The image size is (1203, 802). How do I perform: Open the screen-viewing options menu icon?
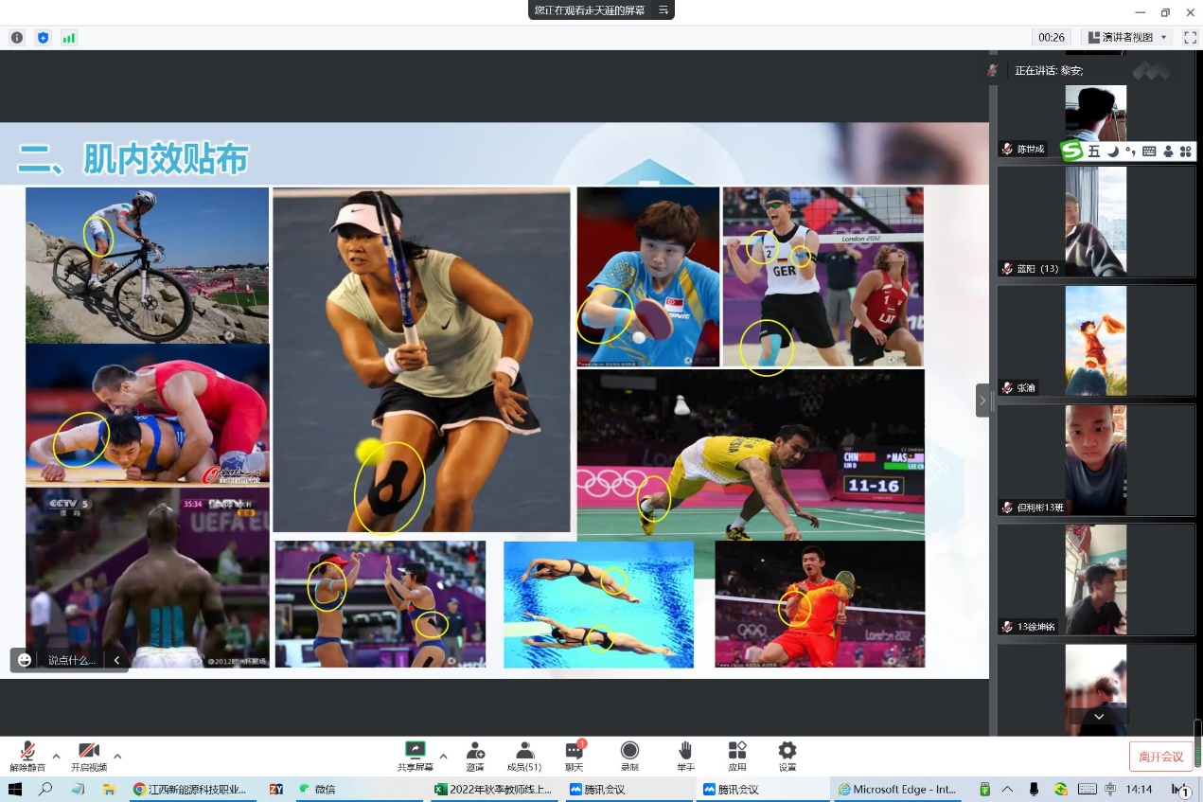[x=663, y=10]
